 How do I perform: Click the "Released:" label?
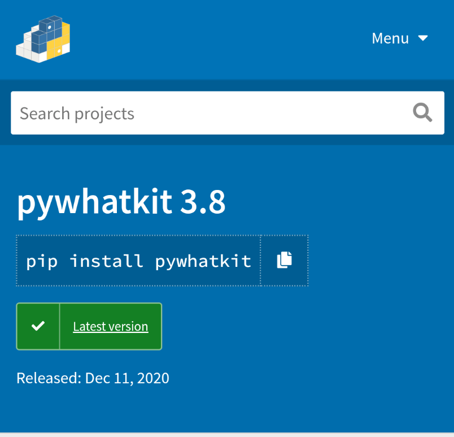(49, 378)
